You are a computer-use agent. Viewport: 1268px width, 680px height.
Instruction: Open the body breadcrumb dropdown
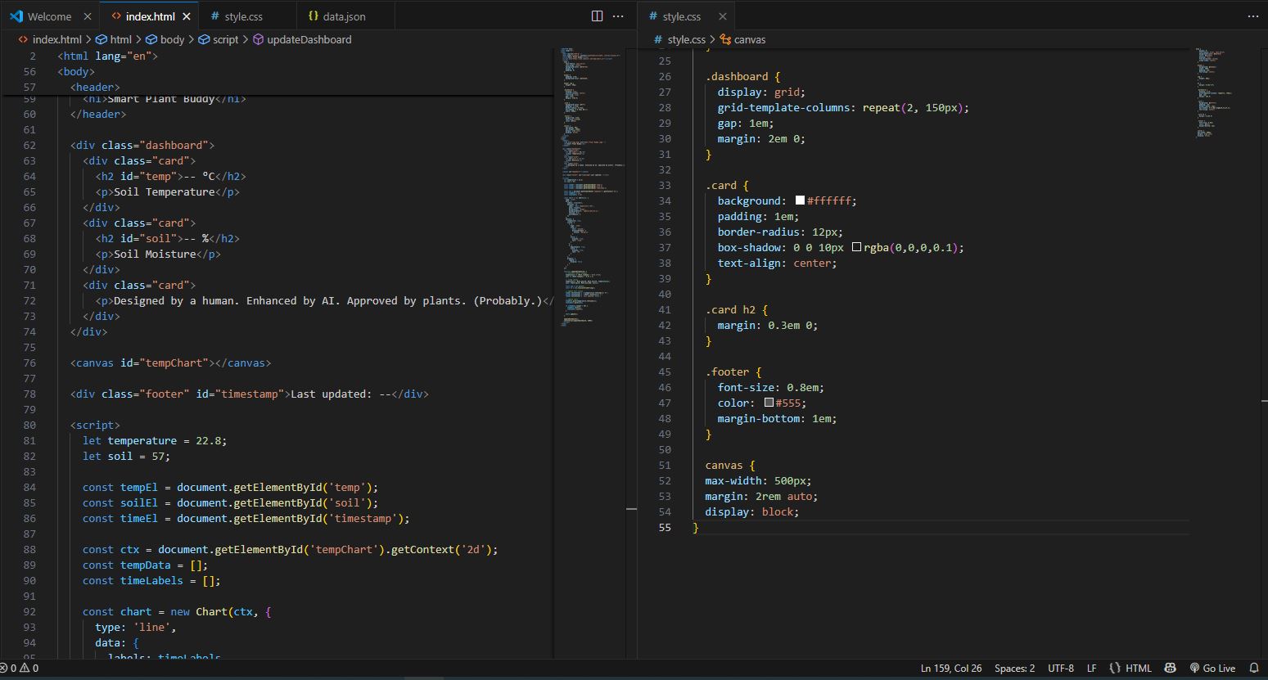[x=165, y=39]
